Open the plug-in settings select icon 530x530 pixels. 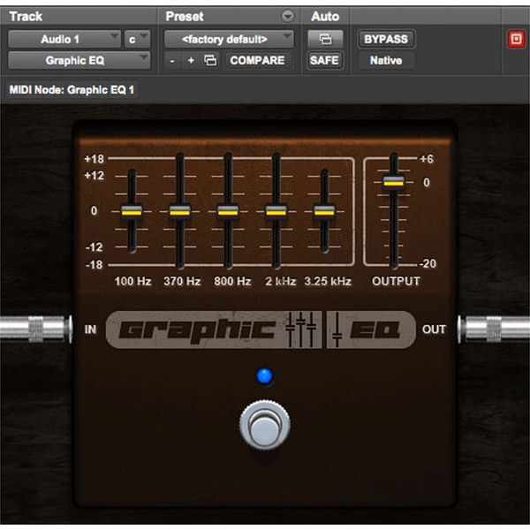coord(210,61)
